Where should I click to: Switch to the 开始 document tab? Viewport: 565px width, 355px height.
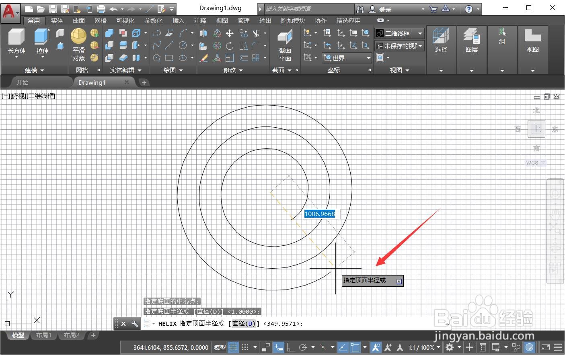(x=23, y=82)
